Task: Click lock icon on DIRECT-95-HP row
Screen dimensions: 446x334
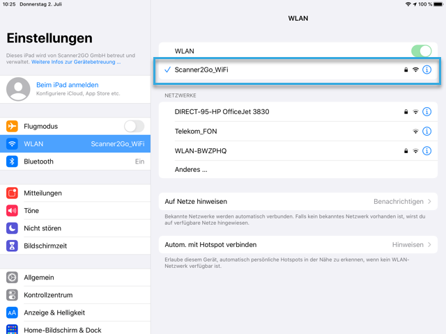Action: tap(406, 111)
